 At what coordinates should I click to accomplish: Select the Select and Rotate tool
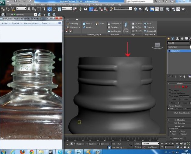click(x=54, y=9)
